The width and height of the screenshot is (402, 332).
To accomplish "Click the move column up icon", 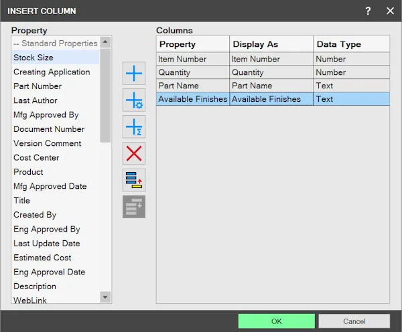I will coord(134,180).
